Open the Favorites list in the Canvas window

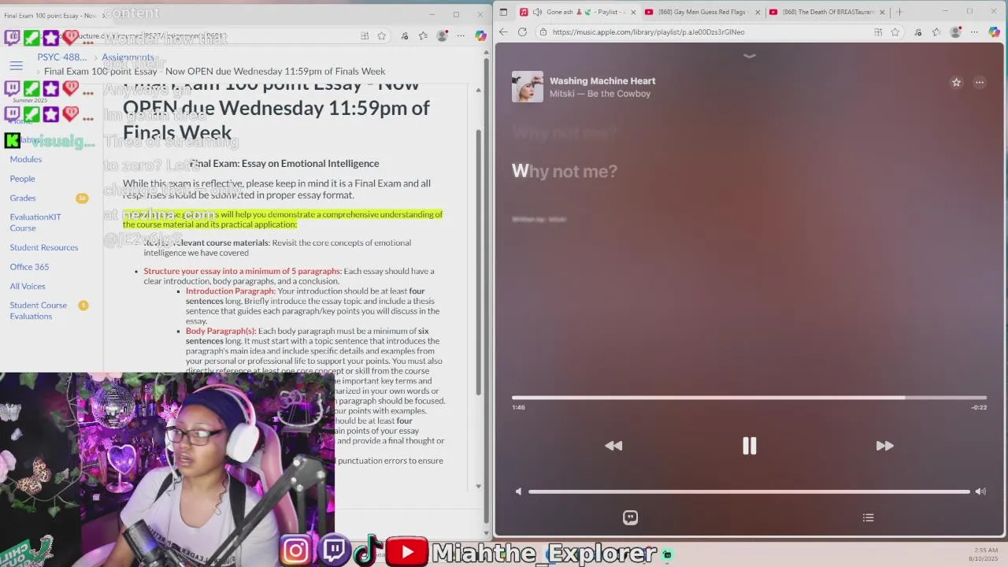point(423,36)
